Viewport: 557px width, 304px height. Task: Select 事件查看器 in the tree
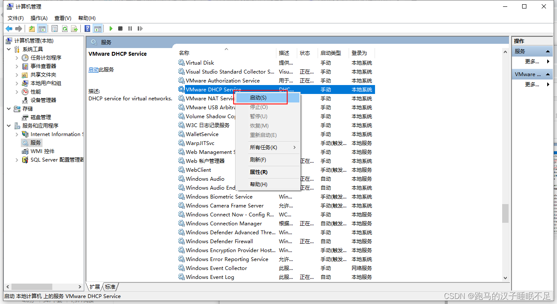pyautogui.click(x=43, y=66)
